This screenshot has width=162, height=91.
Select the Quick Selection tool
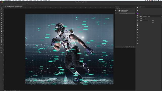pyautogui.click(x=1, y=13)
